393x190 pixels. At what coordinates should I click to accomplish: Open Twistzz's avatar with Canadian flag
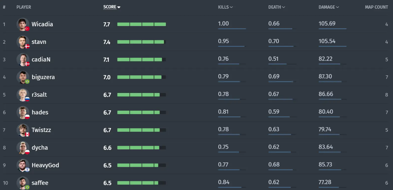pyautogui.click(x=23, y=130)
